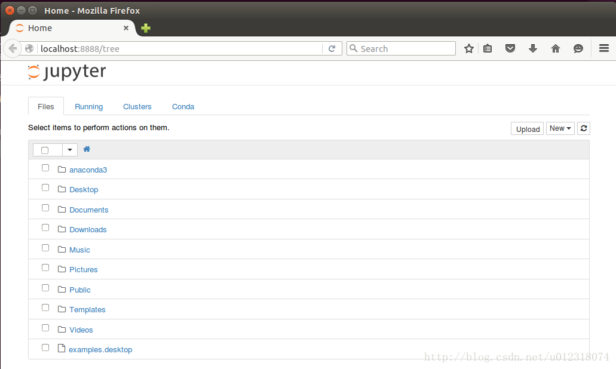Click the Music folder icon
Image resolution: width=616 pixels, height=369 pixels.
[62, 249]
